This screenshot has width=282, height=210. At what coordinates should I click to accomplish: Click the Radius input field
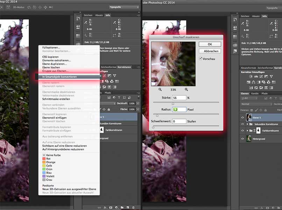point(179,110)
